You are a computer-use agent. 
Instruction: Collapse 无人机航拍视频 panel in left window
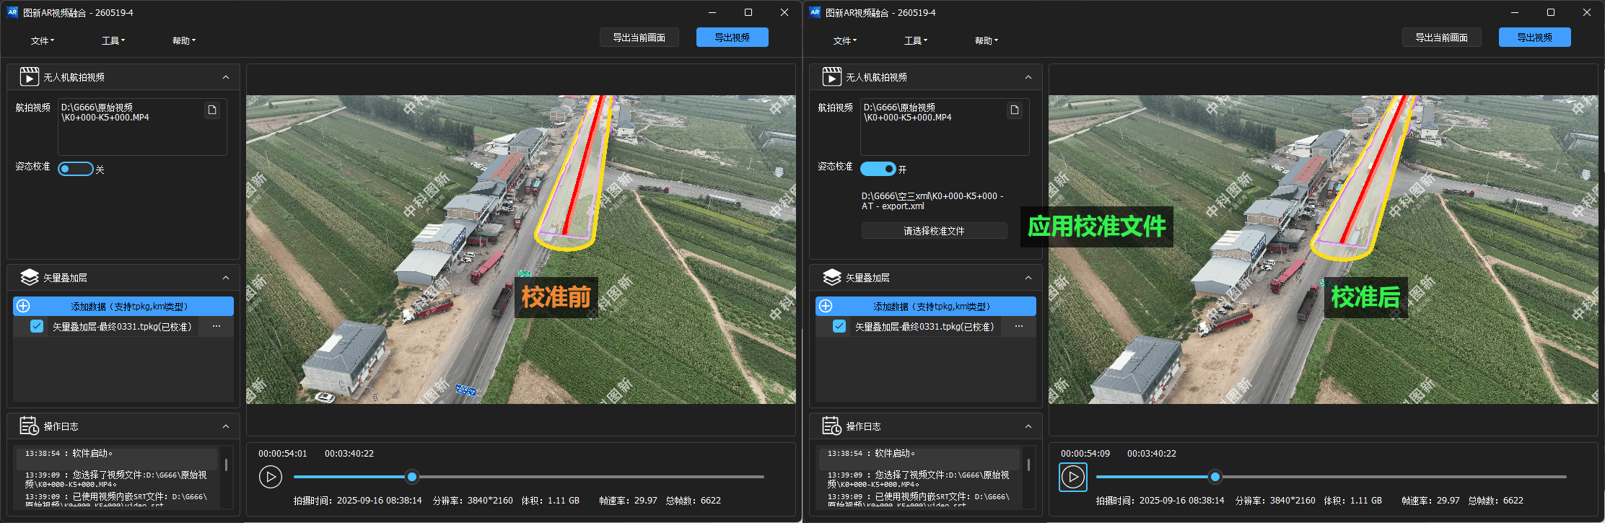[226, 77]
